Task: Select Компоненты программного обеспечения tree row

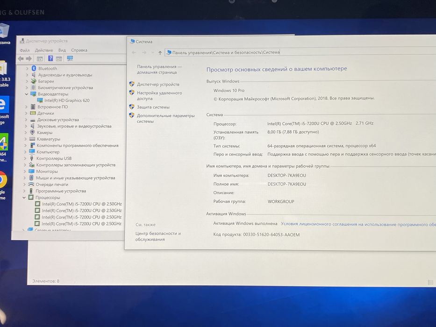Action: tap(77, 145)
